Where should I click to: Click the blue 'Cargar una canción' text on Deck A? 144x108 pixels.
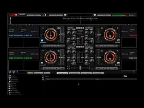tap(20, 35)
